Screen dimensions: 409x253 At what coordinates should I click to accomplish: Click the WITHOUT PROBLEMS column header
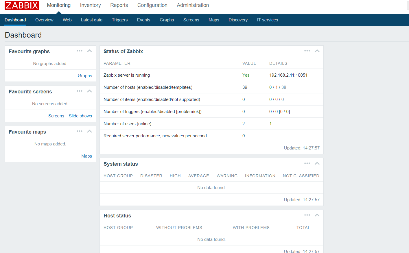pyautogui.click(x=179, y=228)
